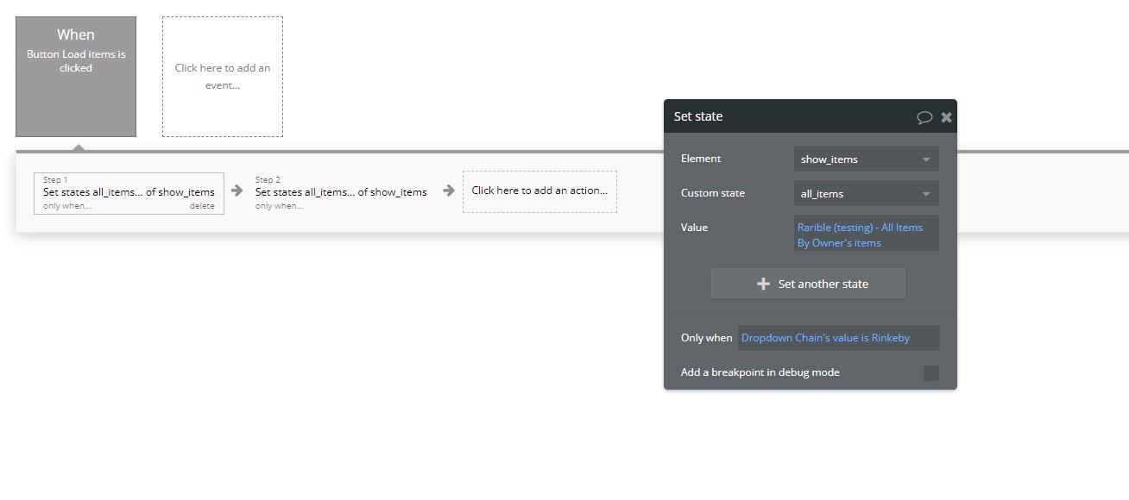Image resolution: width=1129 pixels, height=500 pixels.
Task: Edit the Value expression Rarible All Items
Action: (x=866, y=234)
